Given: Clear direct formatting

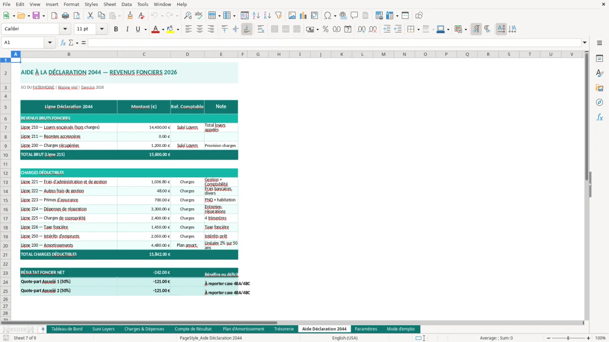Looking at the screenshot, I should (141, 16).
